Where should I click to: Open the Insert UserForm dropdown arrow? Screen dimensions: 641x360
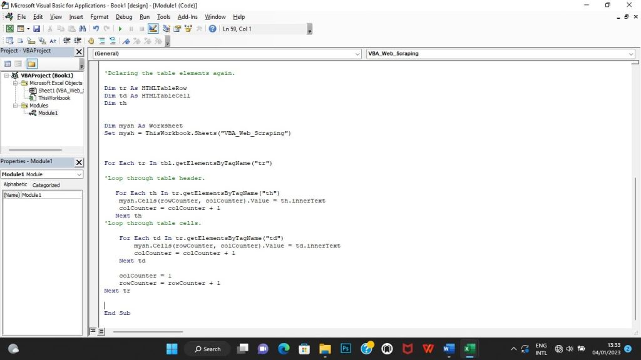[28, 29]
